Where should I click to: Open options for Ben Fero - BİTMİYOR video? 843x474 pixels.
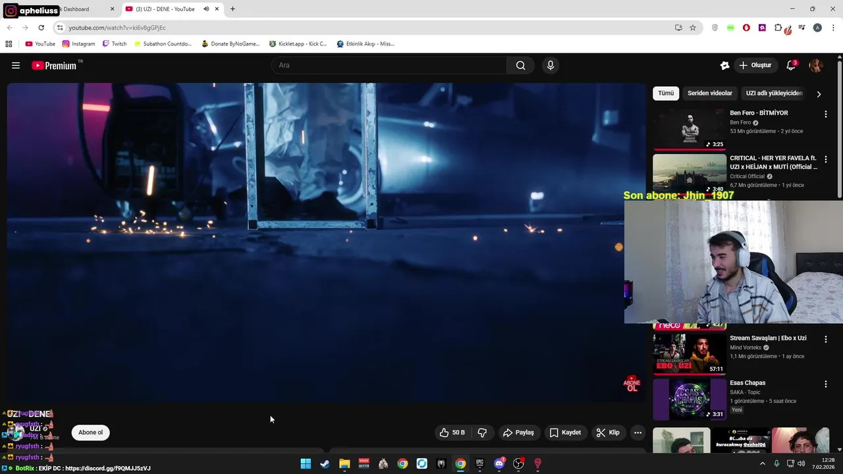825,114
